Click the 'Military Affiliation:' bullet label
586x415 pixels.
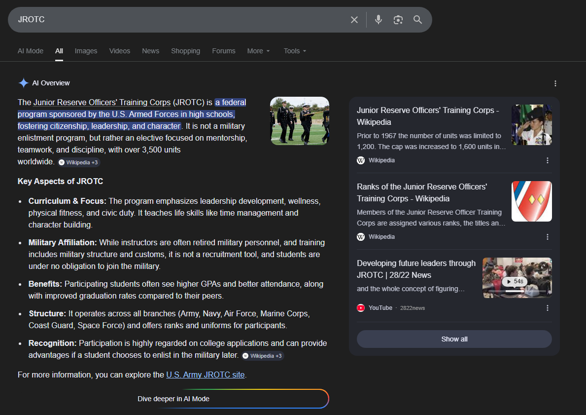pos(63,242)
